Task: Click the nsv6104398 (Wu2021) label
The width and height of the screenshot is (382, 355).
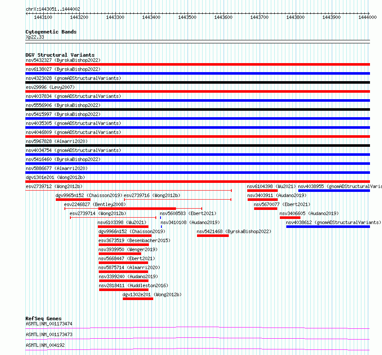Action: [271, 186]
